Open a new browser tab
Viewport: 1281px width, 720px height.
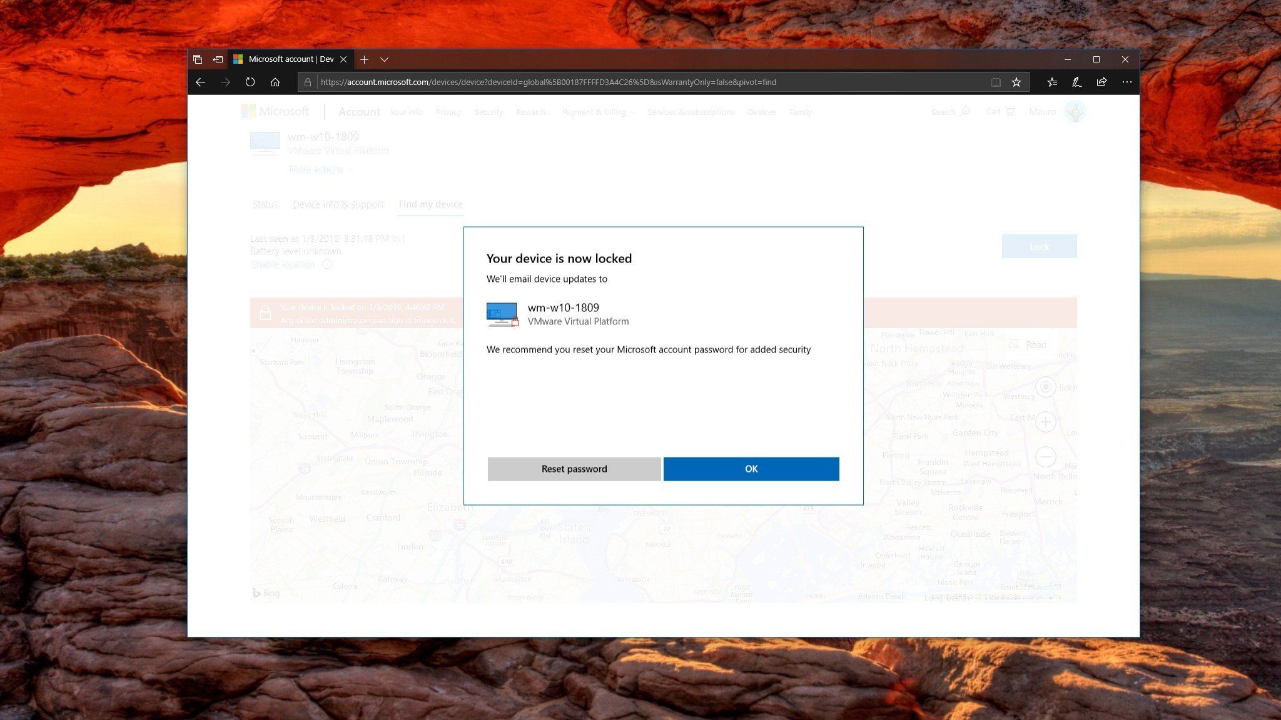[364, 59]
